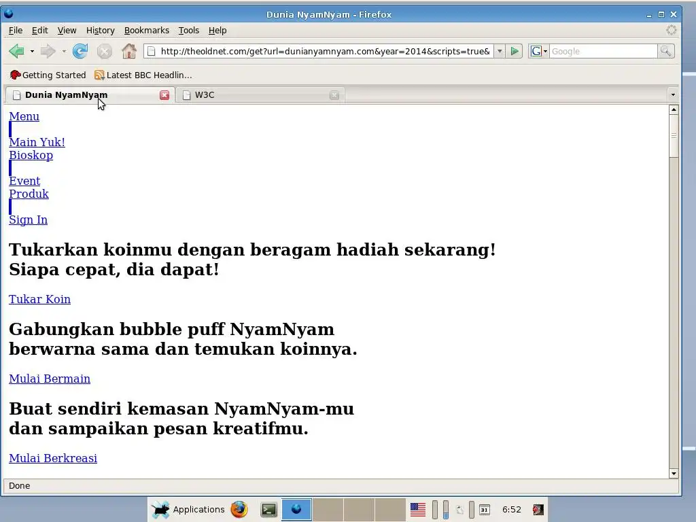Open the Produk link
The height and width of the screenshot is (522, 696).
pos(29,194)
